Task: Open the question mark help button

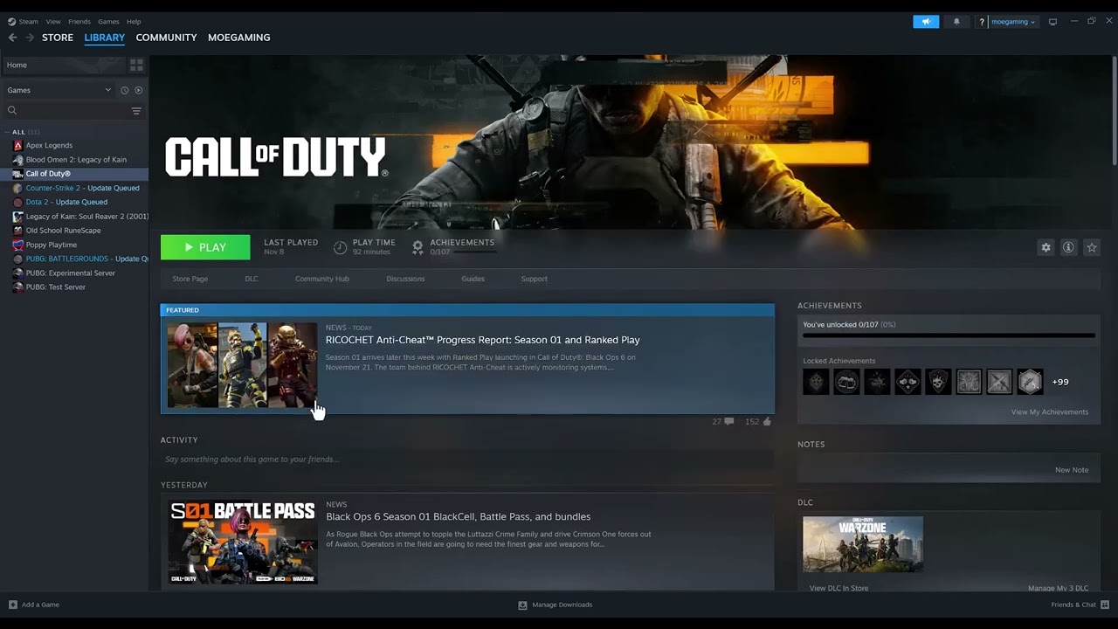Action: pos(982,22)
